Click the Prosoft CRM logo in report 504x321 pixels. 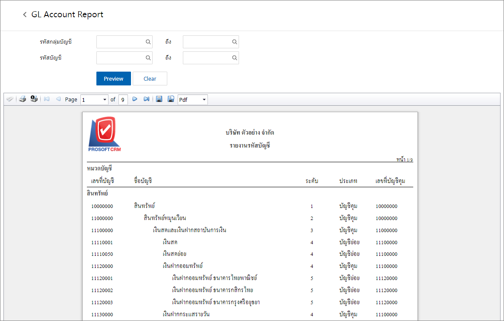(x=105, y=134)
